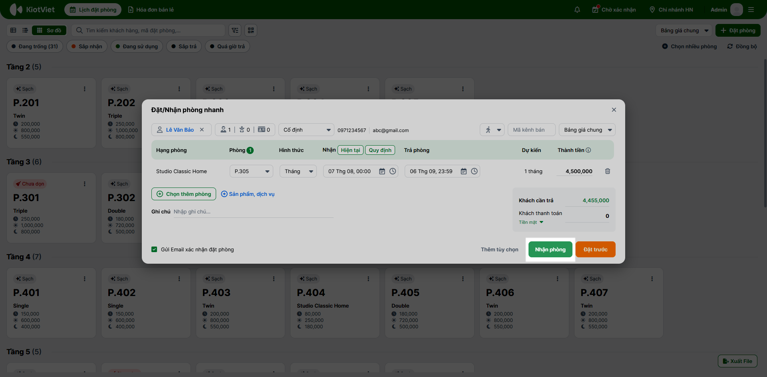This screenshot has width=767, height=377.
Task: Click the page vertical scrollbar
Action: 765,134
